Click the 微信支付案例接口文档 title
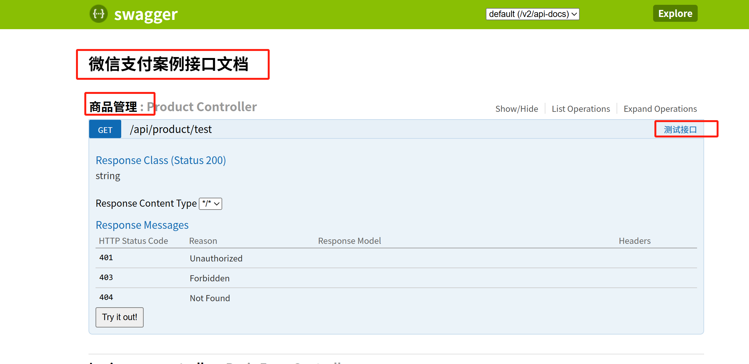Screen dimensions: 749x364 [x=169, y=64]
